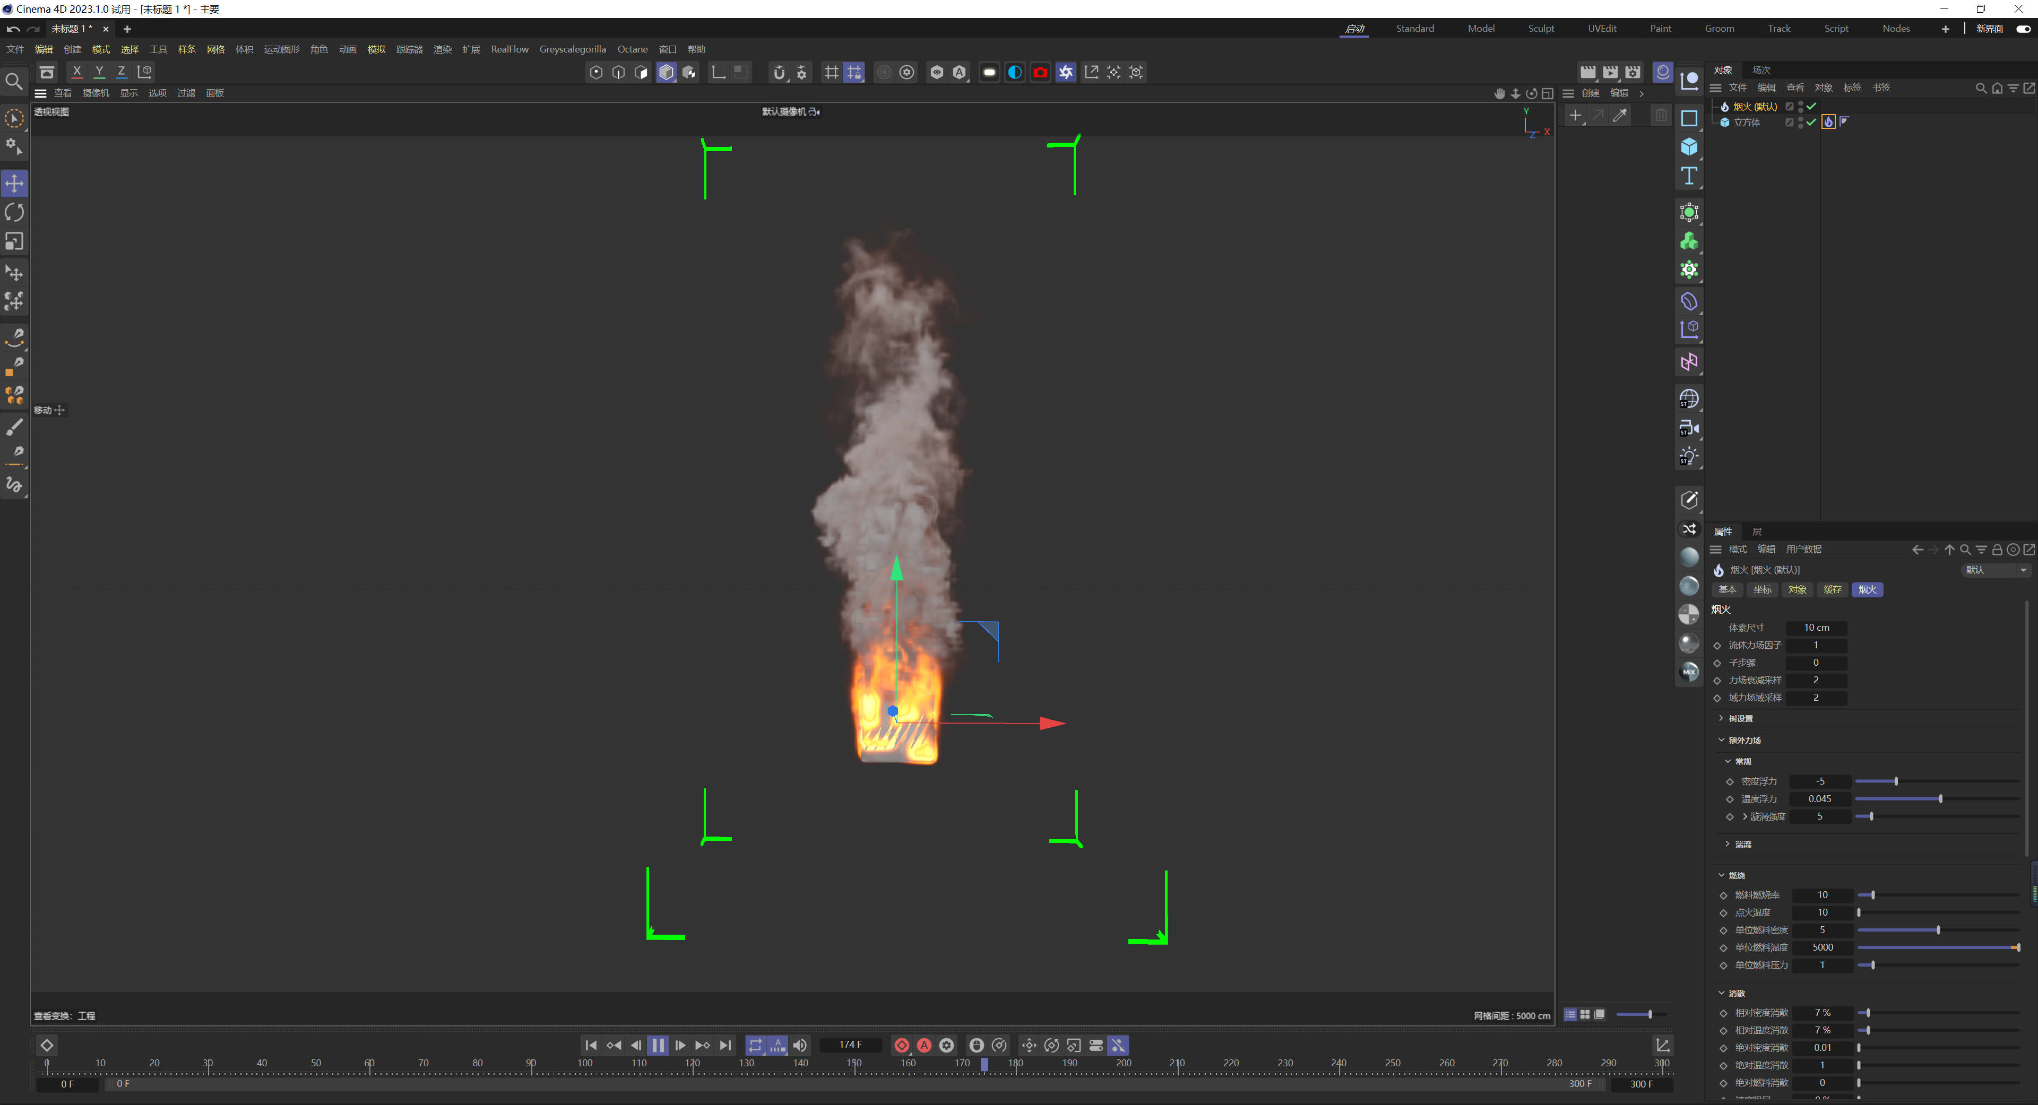Click the 坐标 button in the attributes panel
The width and height of the screenshot is (2038, 1105).
click(x=1762, y=589)
